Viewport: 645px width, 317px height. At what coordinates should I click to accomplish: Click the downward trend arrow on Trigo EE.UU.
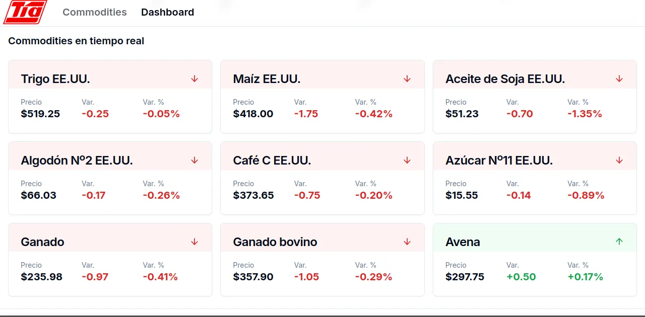(195, 78)
